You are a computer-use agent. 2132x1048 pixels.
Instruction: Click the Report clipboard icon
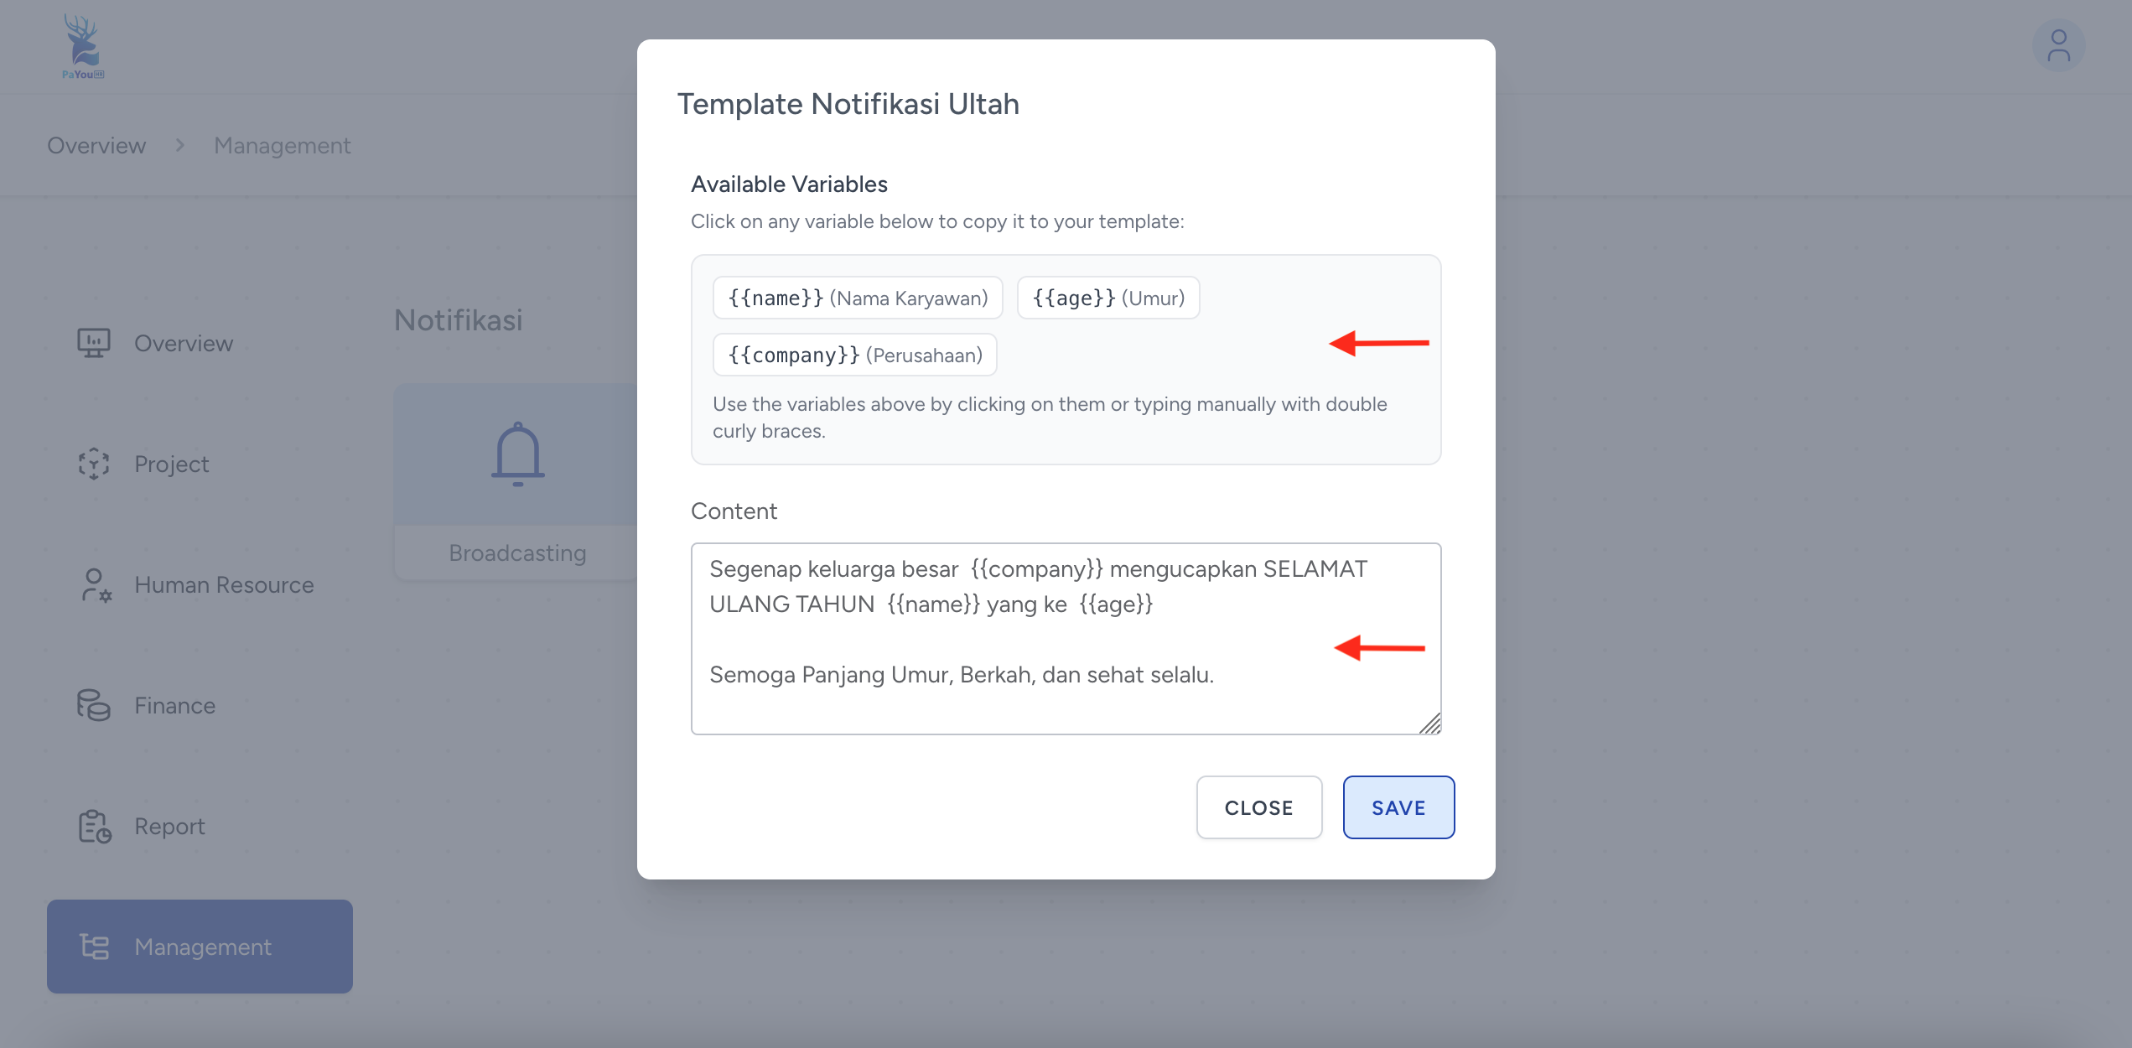coord(95,827)
